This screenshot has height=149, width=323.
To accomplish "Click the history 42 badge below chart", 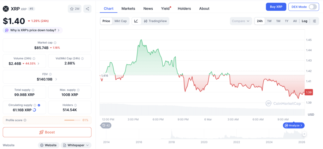I will [106, 125].
